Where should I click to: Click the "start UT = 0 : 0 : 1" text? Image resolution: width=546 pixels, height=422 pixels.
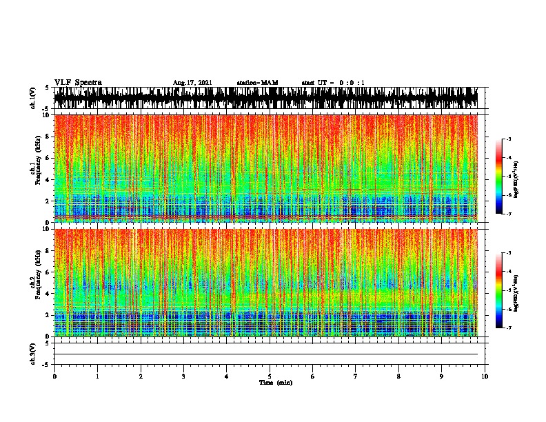tap(333, 83)
